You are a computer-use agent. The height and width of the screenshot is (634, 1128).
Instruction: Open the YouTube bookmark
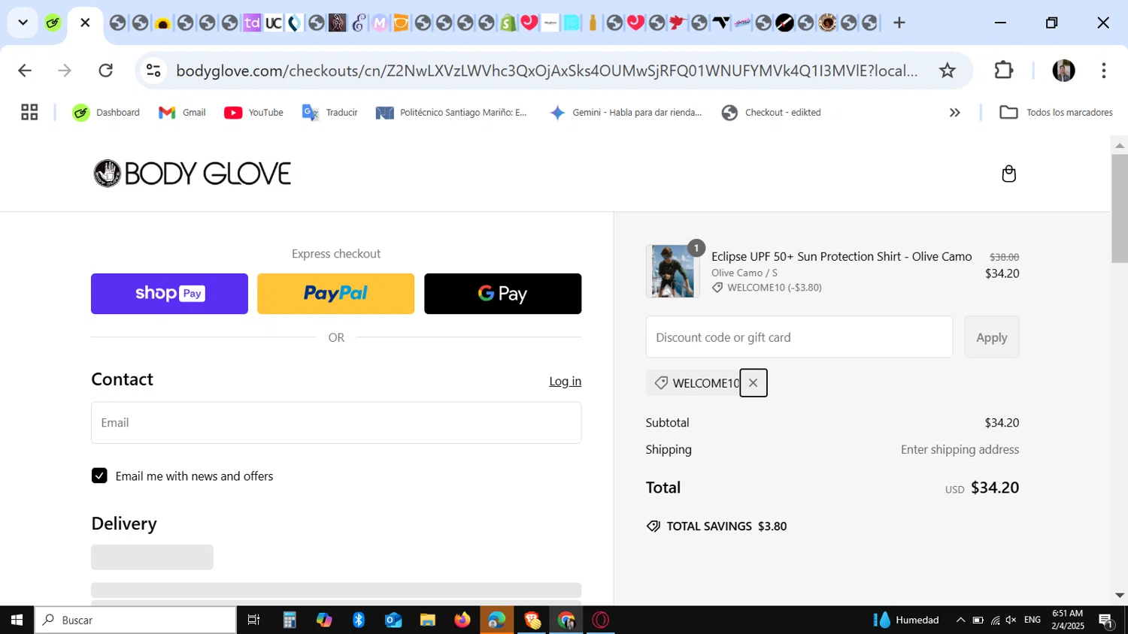pyautogui.click(x=253, y=113)
